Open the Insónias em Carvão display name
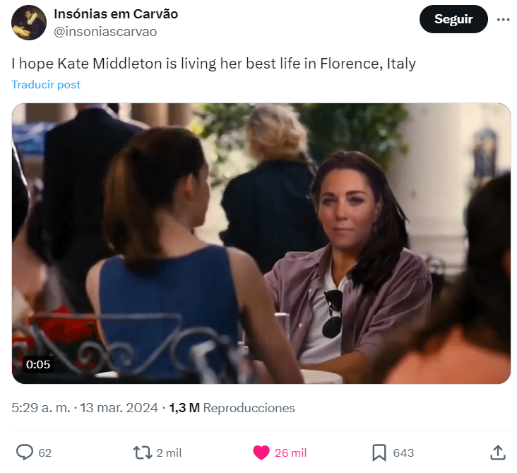The height and width of the screenshot is (473, 517). point(116,14)
